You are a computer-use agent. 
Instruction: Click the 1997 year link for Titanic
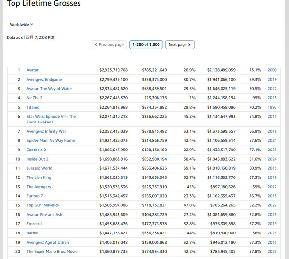click(x=272, y=107)
